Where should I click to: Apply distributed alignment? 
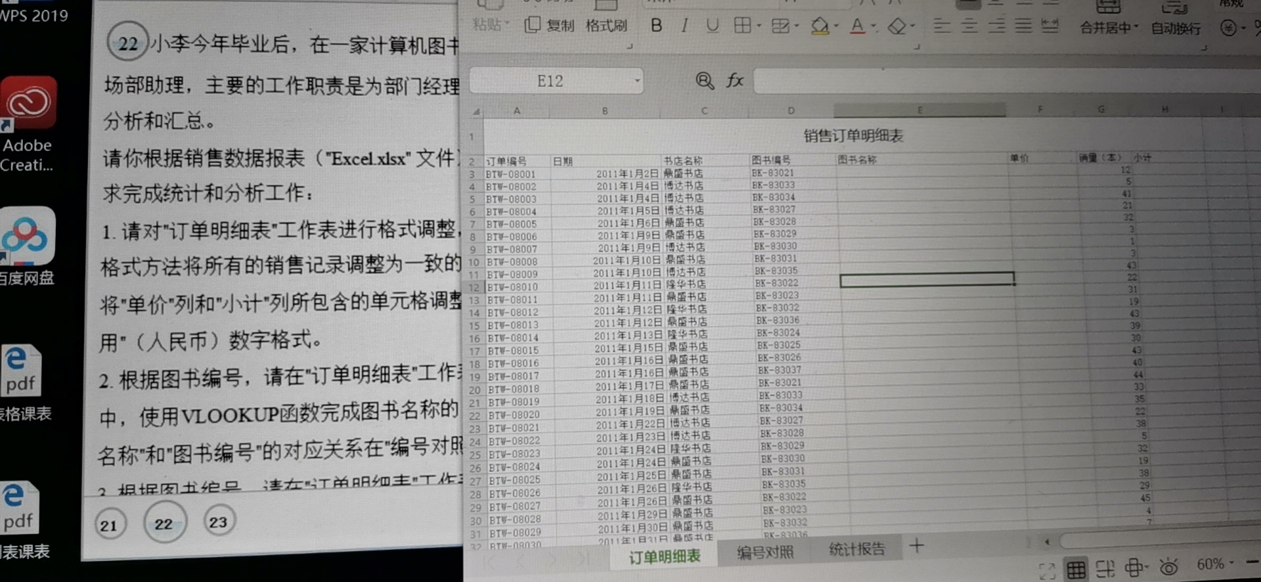(1050, 26)
